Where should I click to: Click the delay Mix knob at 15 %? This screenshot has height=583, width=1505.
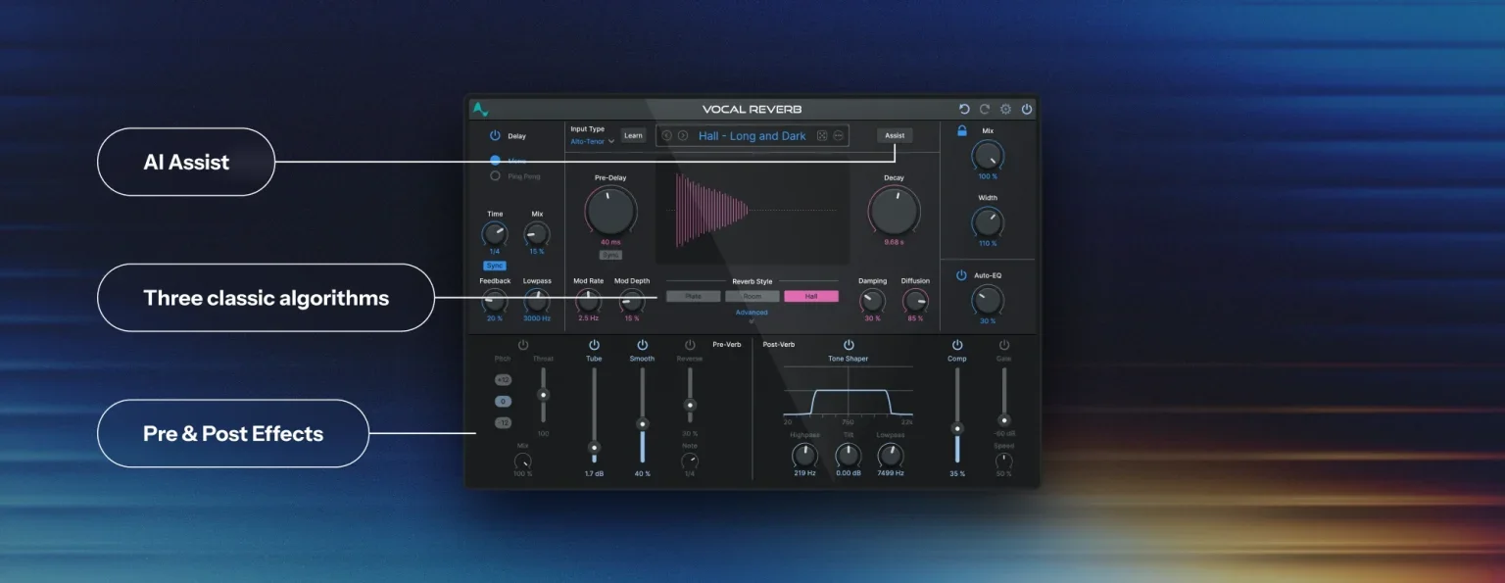pos(537,234)
